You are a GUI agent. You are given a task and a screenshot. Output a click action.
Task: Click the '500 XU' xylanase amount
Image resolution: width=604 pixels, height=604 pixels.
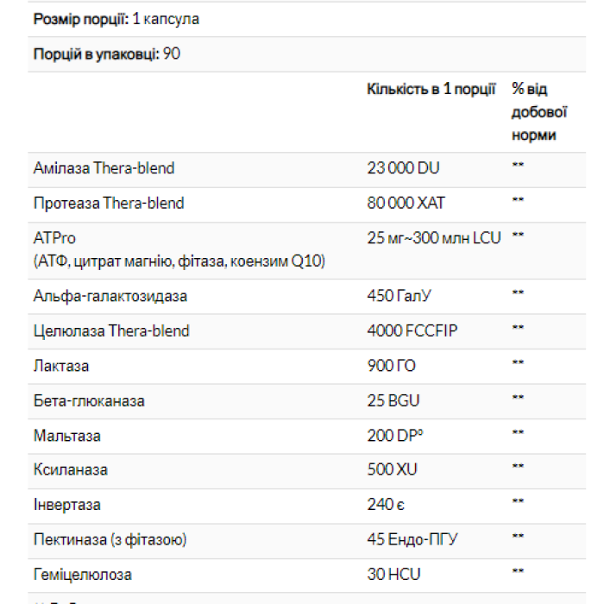tap(393, 470)
